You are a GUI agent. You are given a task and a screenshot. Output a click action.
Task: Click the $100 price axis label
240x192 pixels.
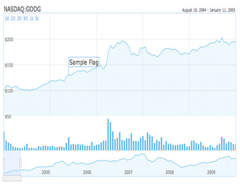coord(9,91)
